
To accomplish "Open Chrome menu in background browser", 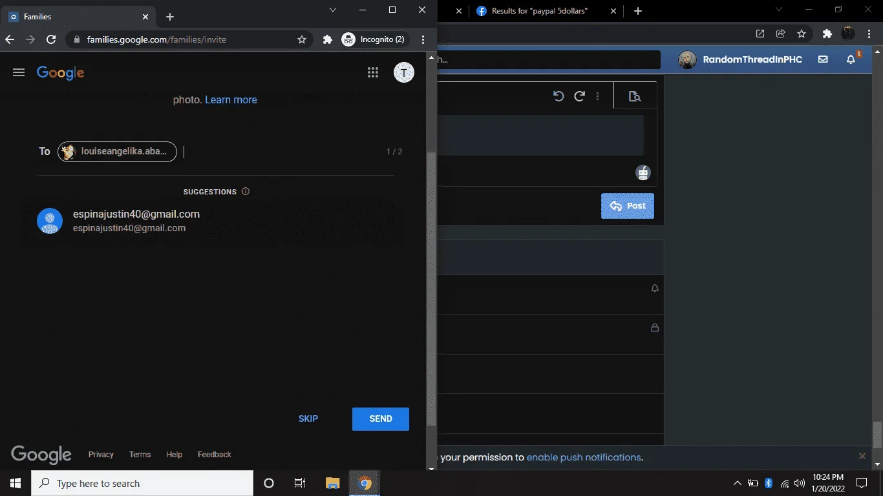I will (869, 34).
